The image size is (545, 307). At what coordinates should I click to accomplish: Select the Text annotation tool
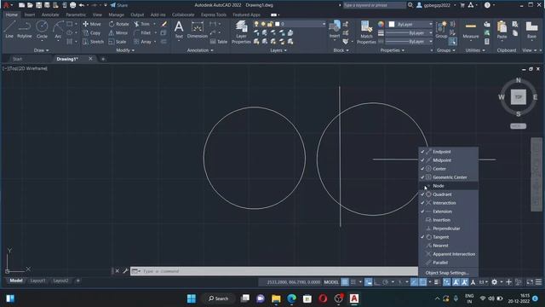(x=179, y=29)
